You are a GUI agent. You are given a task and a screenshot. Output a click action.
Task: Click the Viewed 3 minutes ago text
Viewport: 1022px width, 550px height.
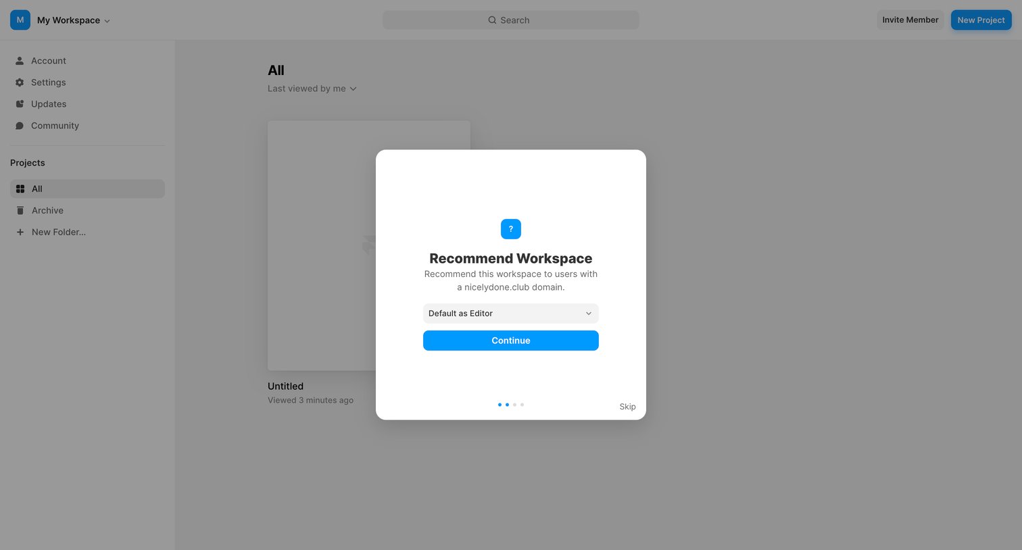coord(310,401)
